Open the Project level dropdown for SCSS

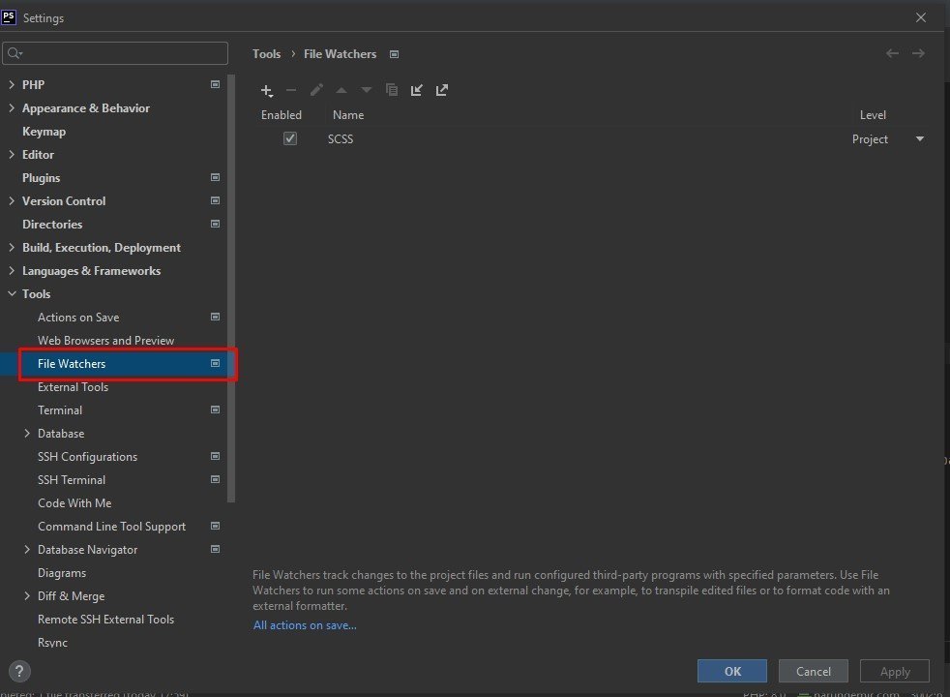919,139
